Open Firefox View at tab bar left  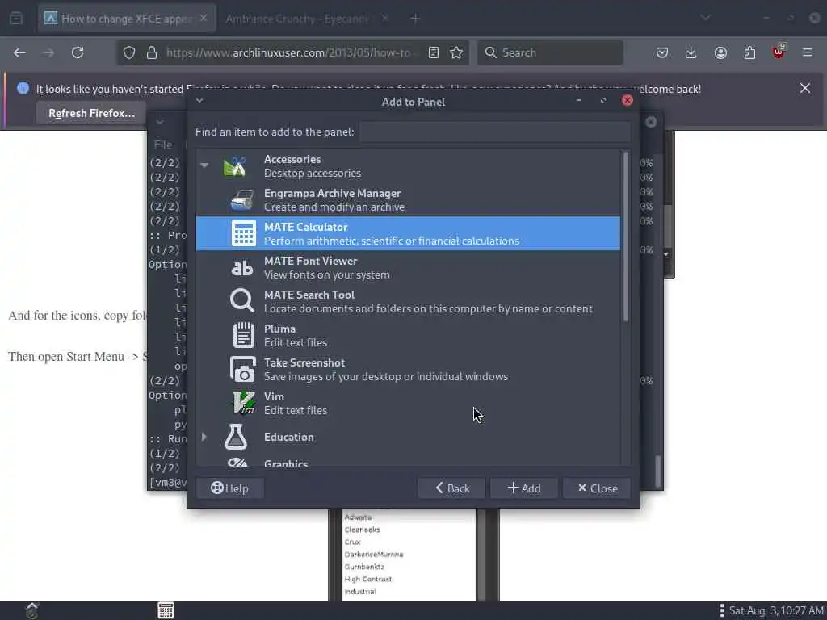tap(16, 19)
